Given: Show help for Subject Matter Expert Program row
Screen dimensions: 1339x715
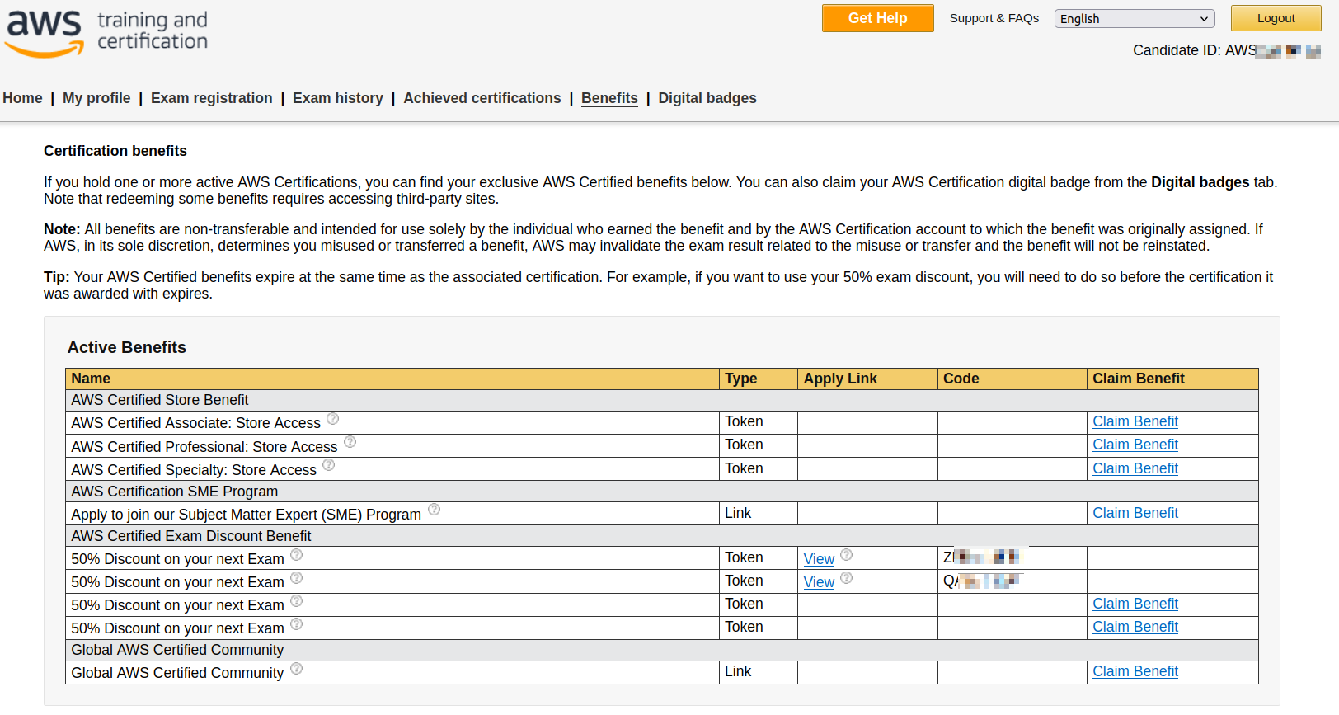Looking at the screenshot, I should (434, 510).
